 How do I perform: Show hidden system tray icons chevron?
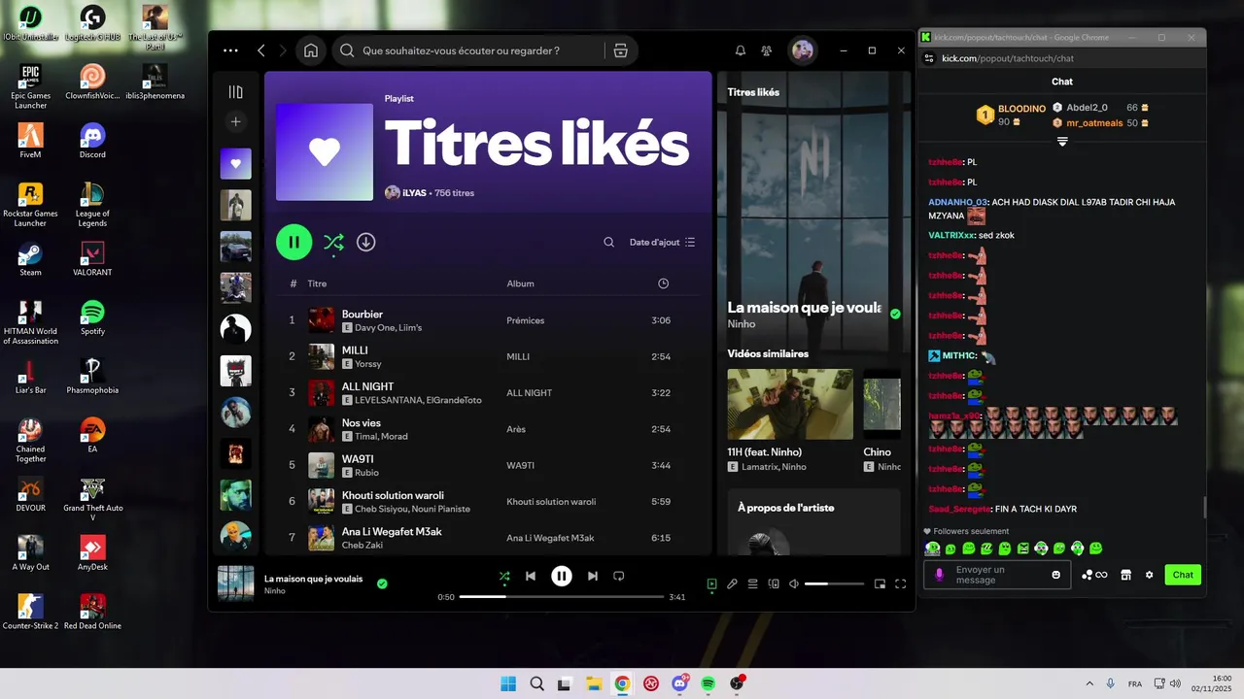(1088, 683)
